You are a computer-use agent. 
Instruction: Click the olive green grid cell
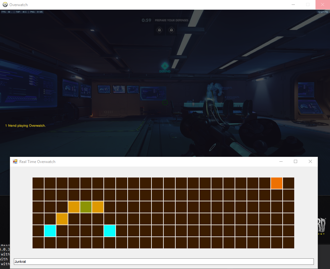(86, 207)
